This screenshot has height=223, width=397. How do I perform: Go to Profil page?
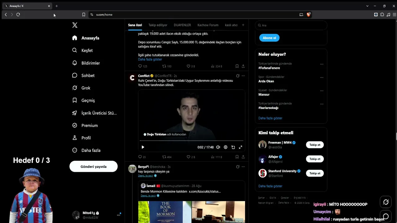tap(82, 138)
